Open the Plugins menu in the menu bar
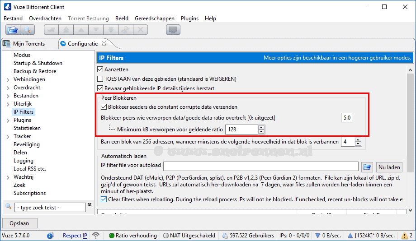The image size is (416, 241). [189, 18]
